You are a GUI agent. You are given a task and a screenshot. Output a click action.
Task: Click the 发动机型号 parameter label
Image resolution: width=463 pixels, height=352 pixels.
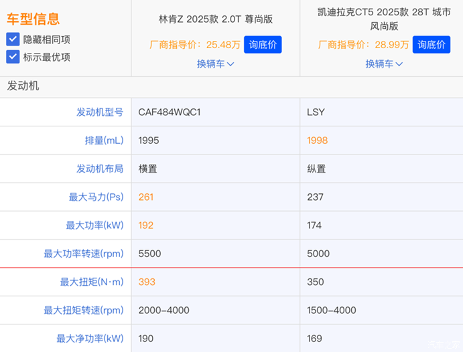click(x=100, y=112)
